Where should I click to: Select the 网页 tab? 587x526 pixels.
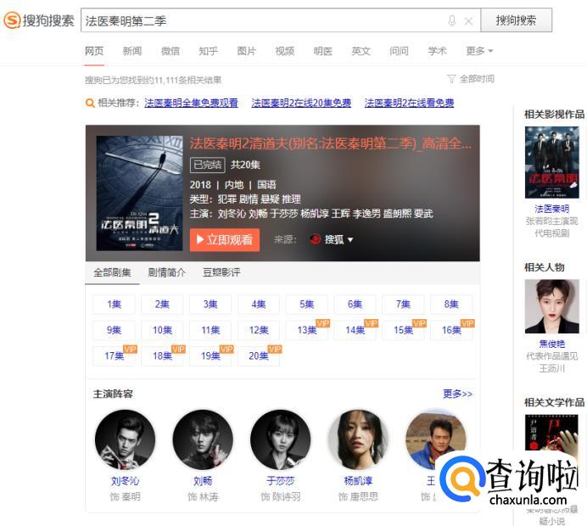pyautogui.click(x=94, y=51)
